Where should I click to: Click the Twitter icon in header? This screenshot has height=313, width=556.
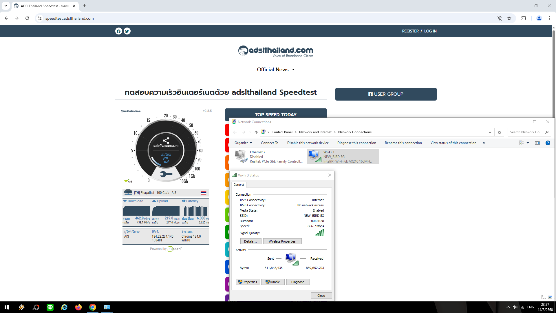coord(127,31)
